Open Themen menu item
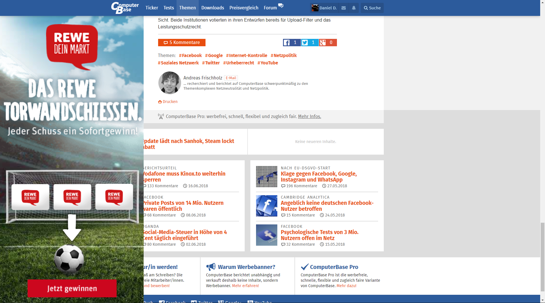This screenshot has width=545, height=303. pyautogui.click(x=187, y=8)
